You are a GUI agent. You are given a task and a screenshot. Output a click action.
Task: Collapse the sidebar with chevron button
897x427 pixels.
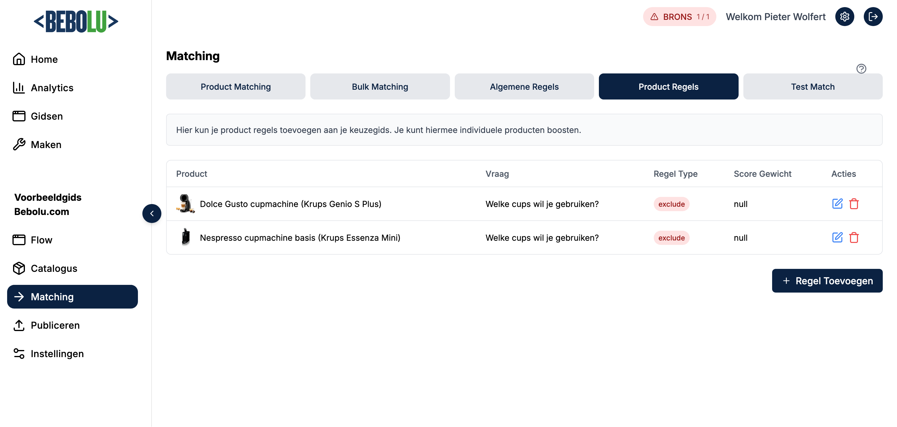152,213
